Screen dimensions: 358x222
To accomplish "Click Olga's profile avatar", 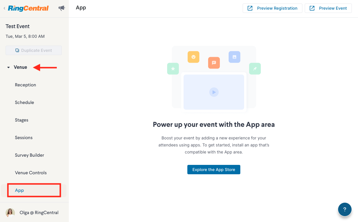I will [x=10, y=213].
